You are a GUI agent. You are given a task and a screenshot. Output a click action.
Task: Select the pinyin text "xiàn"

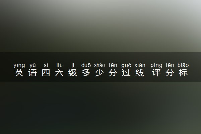[x=140, y=65]
